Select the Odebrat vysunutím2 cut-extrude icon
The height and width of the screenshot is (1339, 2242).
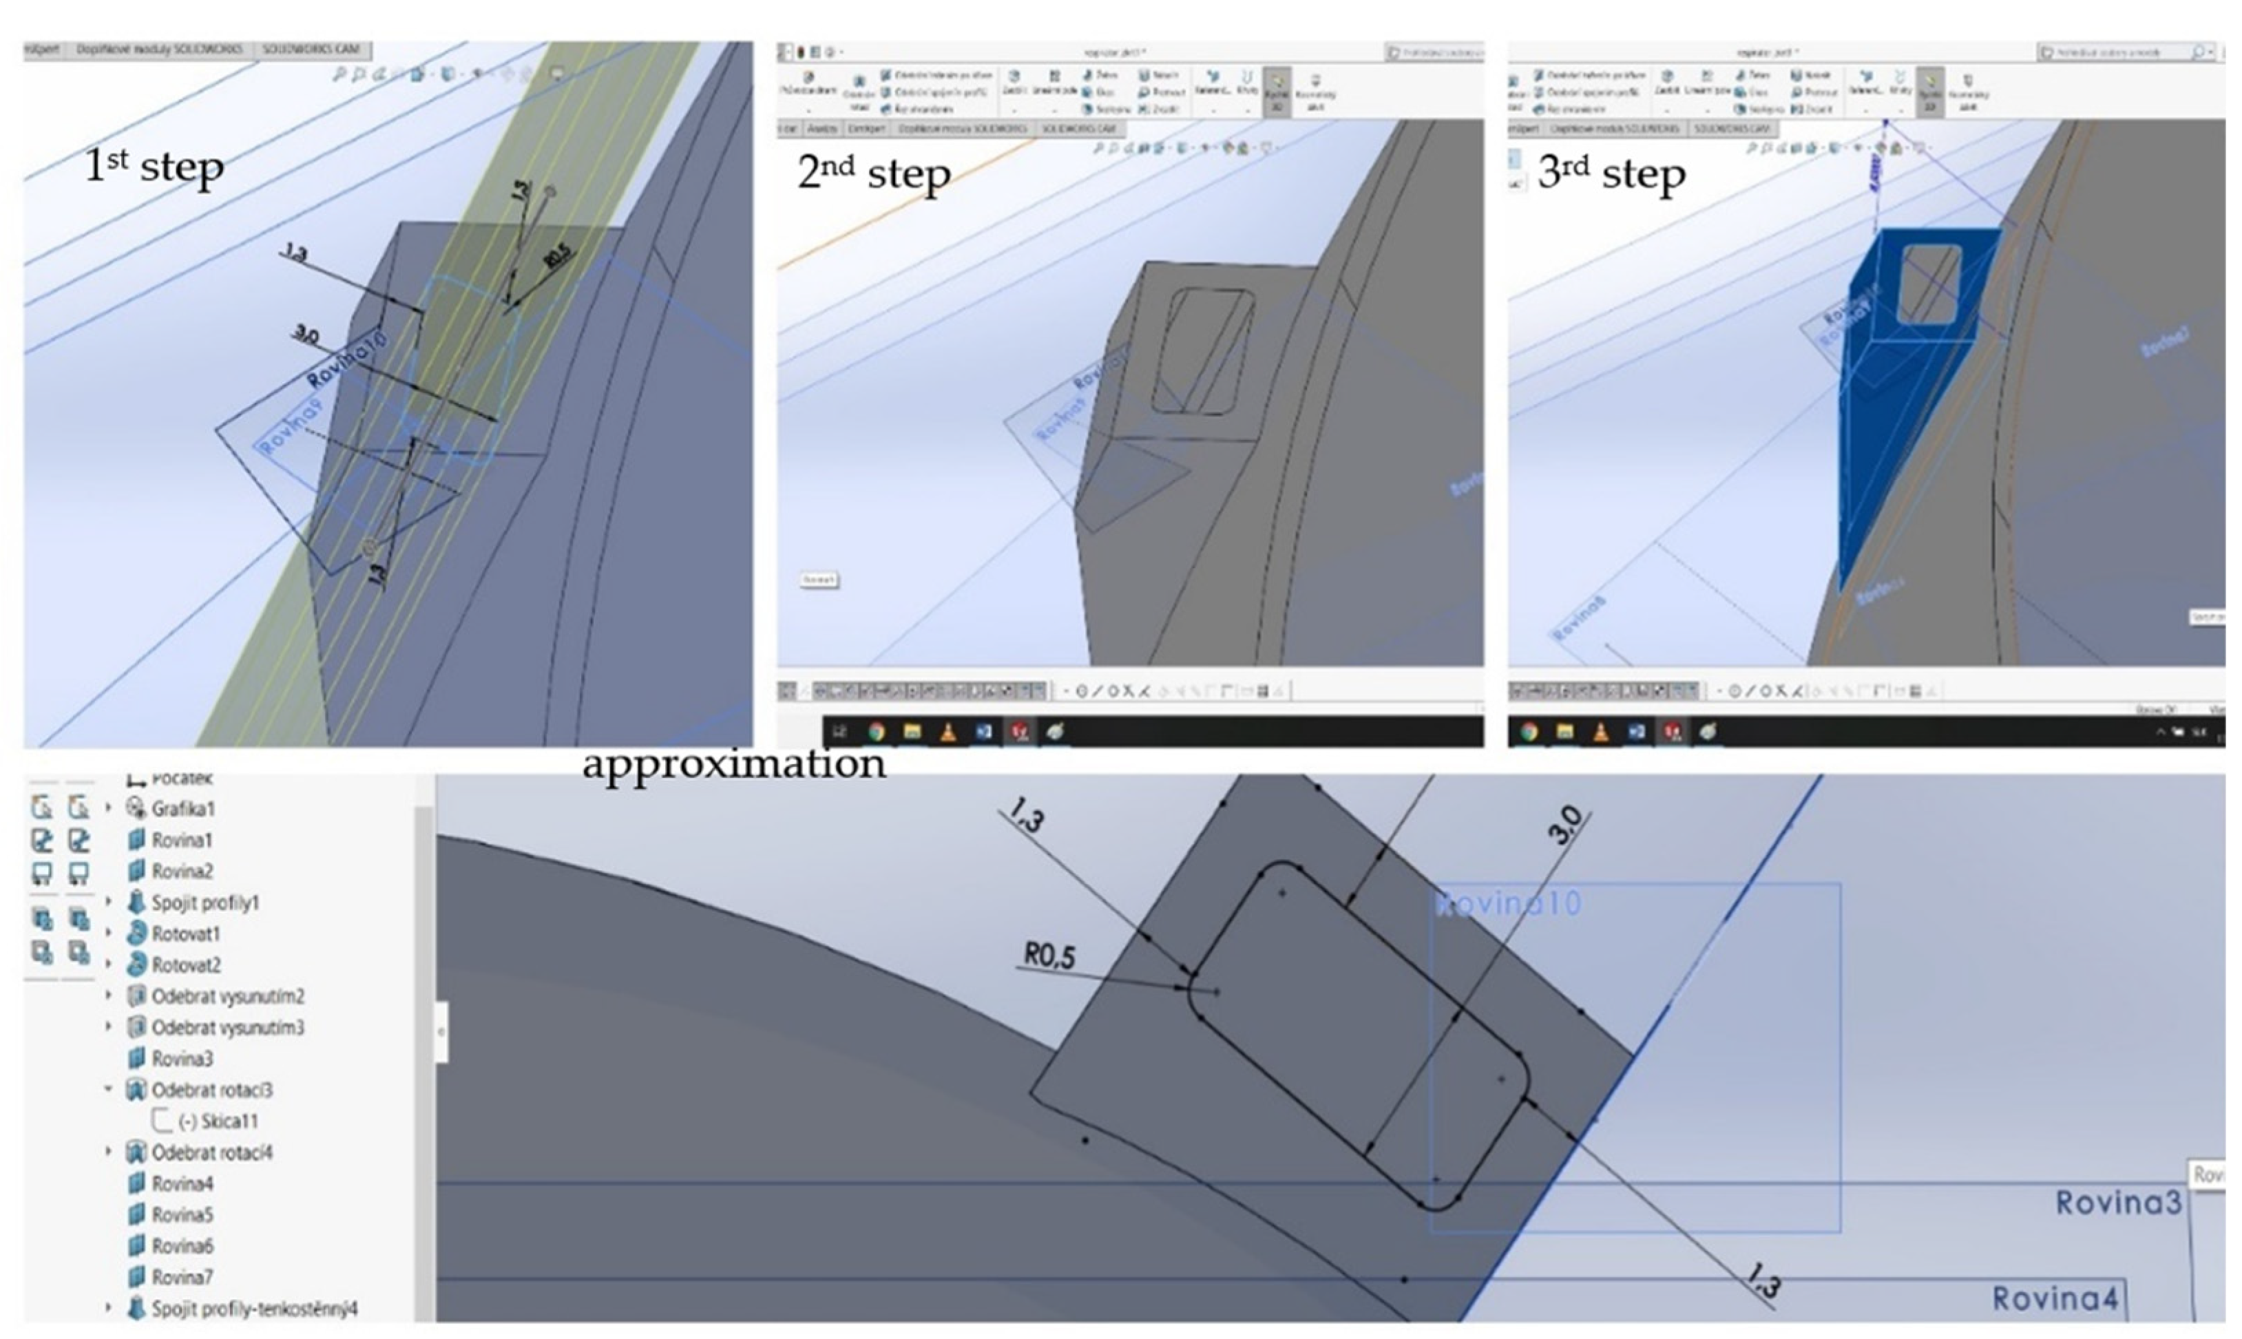[x=136, y=996]
